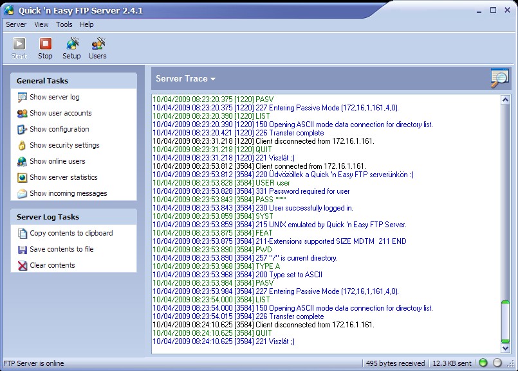Open the Setup toolbar icon
Screen dimensions: 518x371
[72, 44]
